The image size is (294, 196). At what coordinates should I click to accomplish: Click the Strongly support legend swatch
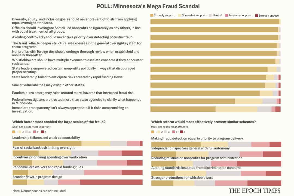coord(152,16)
